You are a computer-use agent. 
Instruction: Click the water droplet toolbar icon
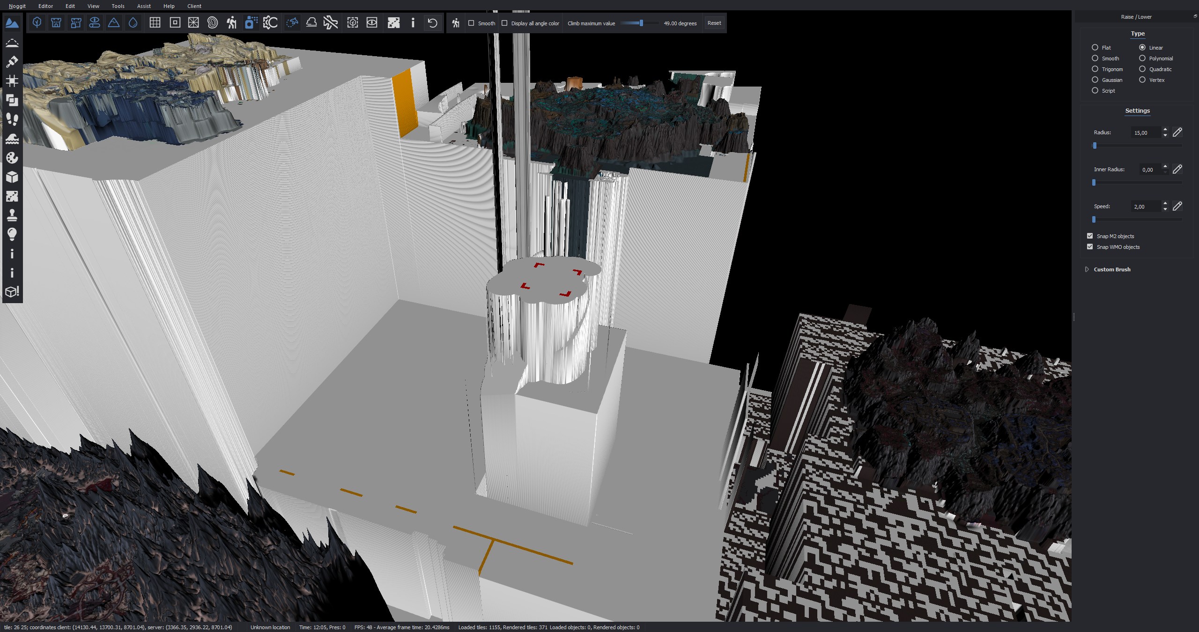point(133,23)
